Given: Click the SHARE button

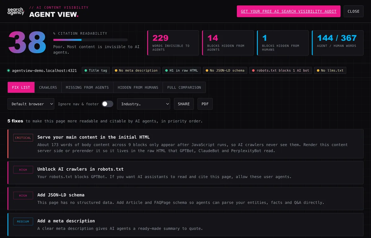Looking at the screenshot, I should 184,104.
